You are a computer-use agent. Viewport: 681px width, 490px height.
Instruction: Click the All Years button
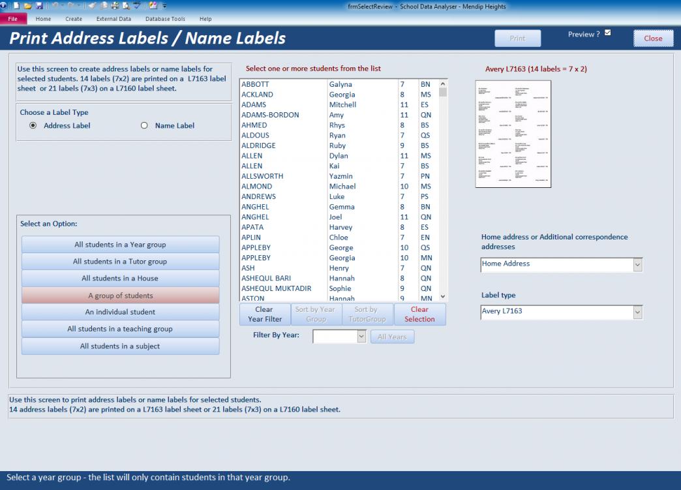[392, 337]
